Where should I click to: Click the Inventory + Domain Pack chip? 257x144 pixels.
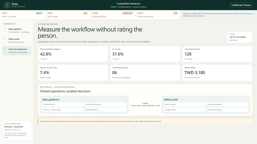pyautogui.click(x=63, y=110)
